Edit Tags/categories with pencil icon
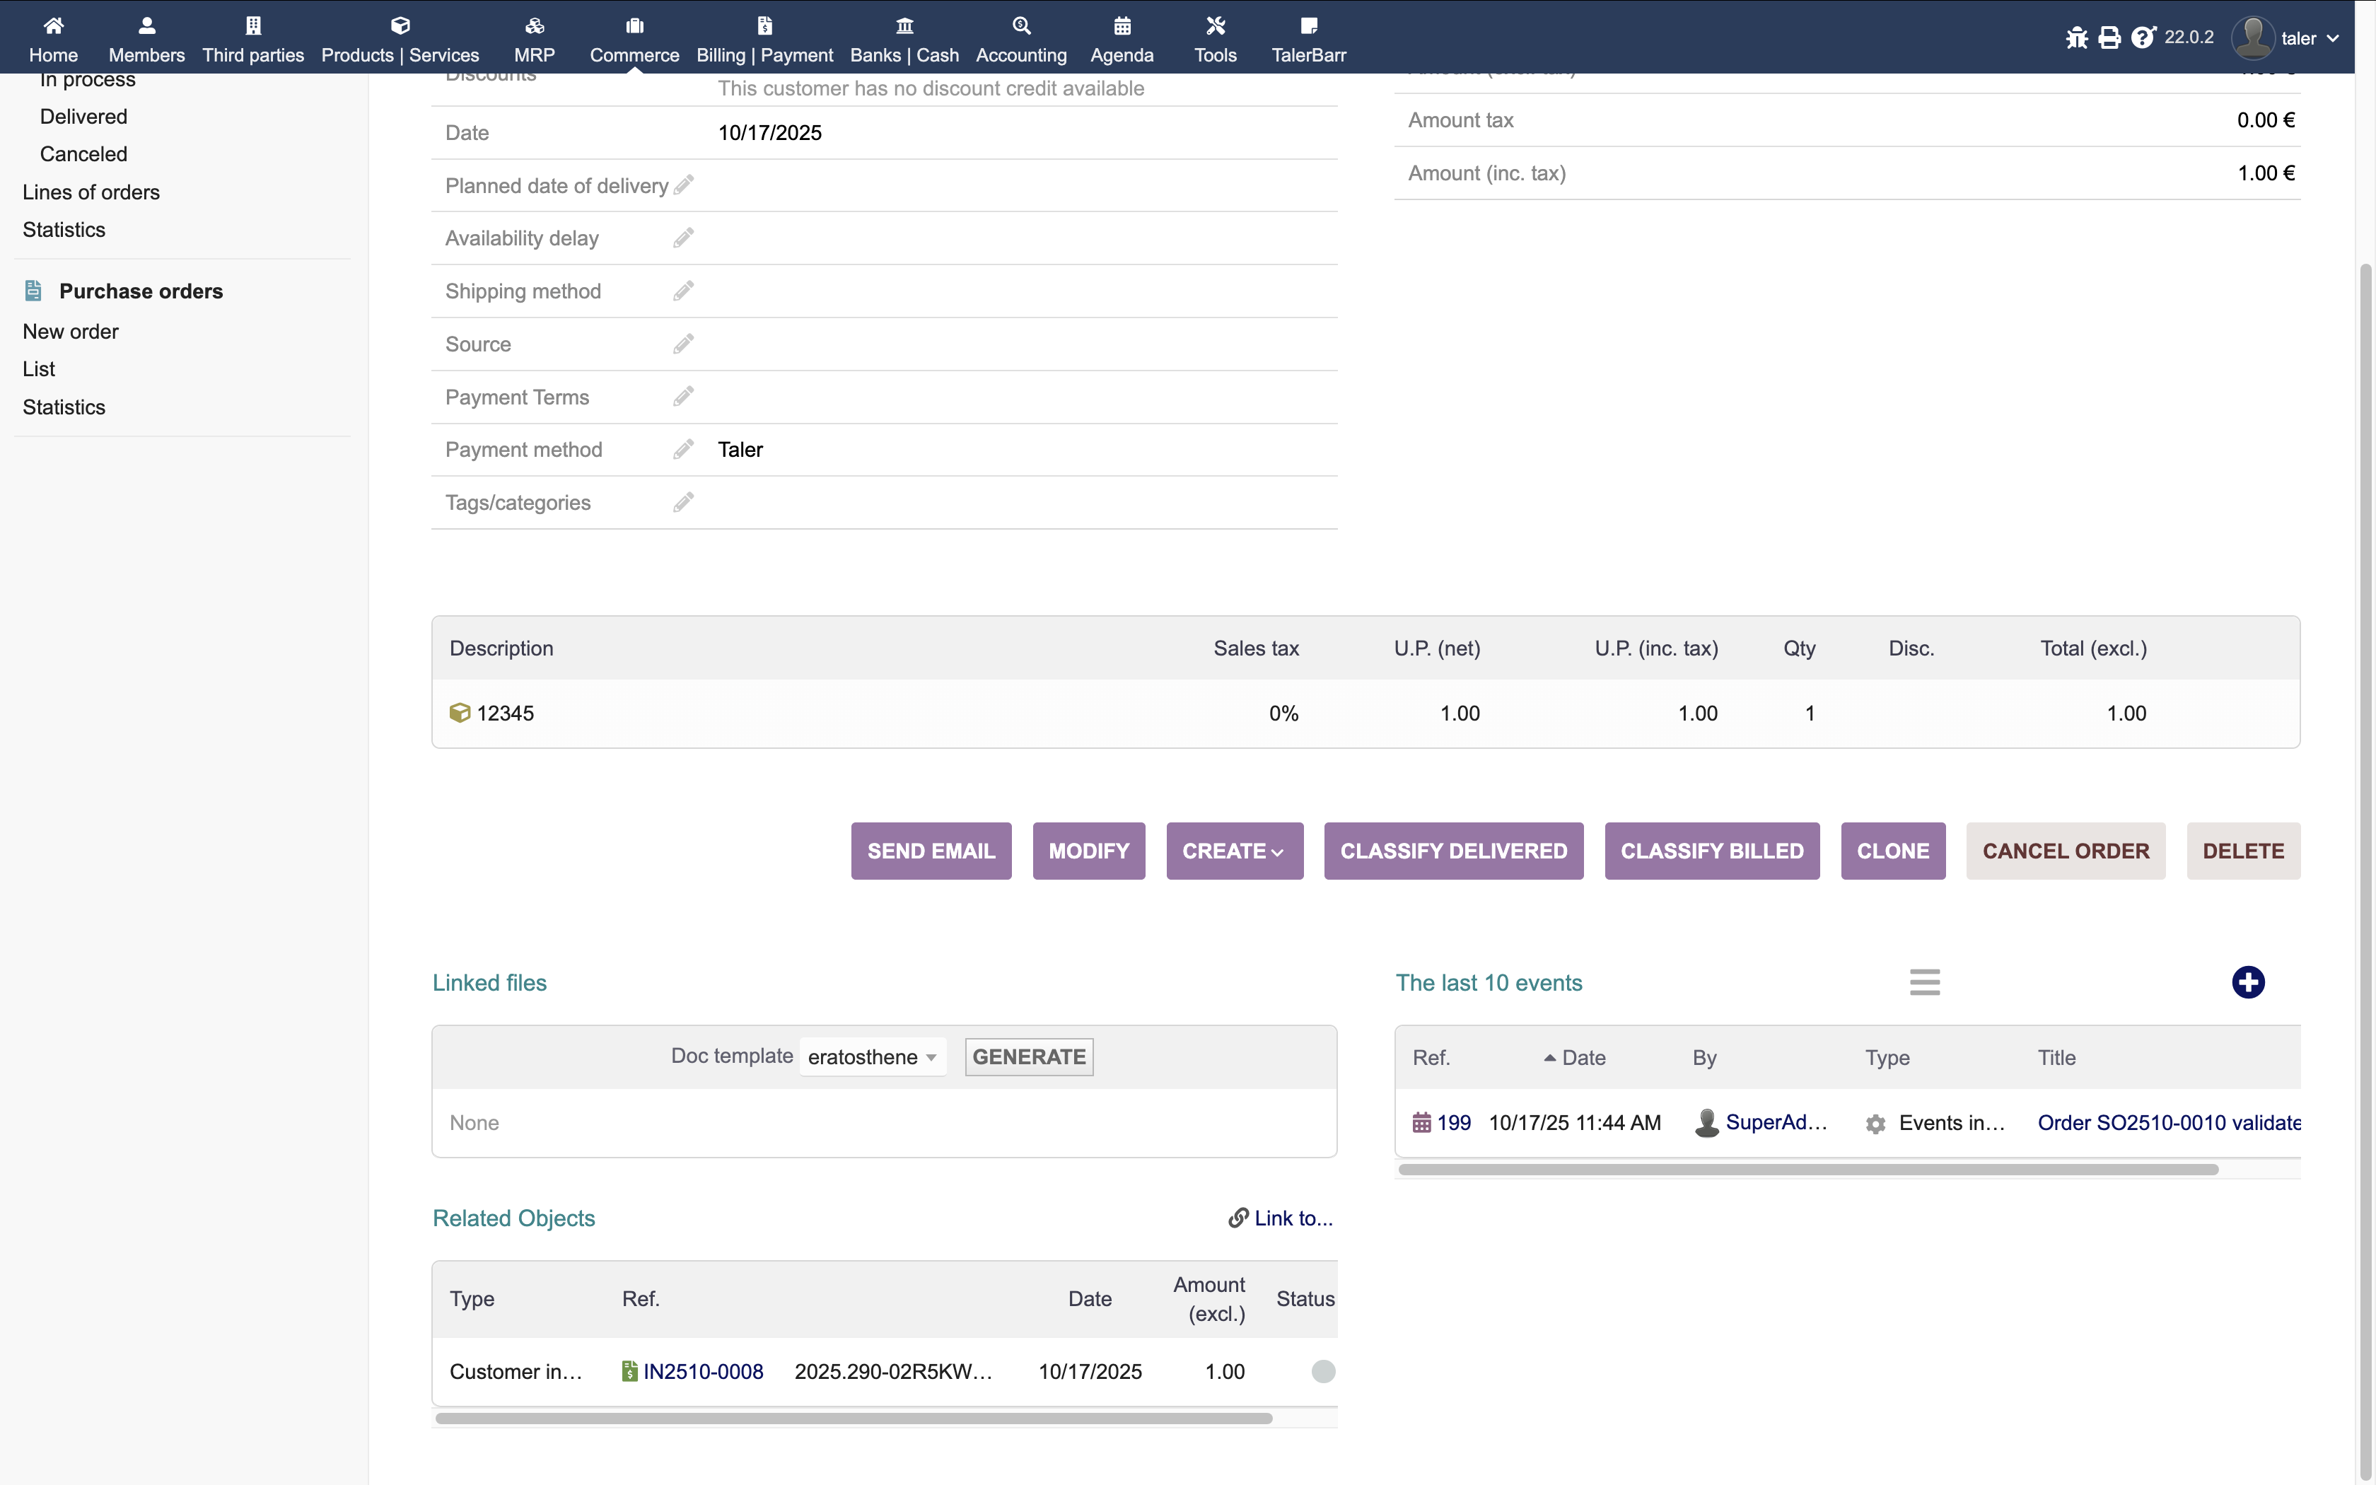 click(x=683, y=503)
